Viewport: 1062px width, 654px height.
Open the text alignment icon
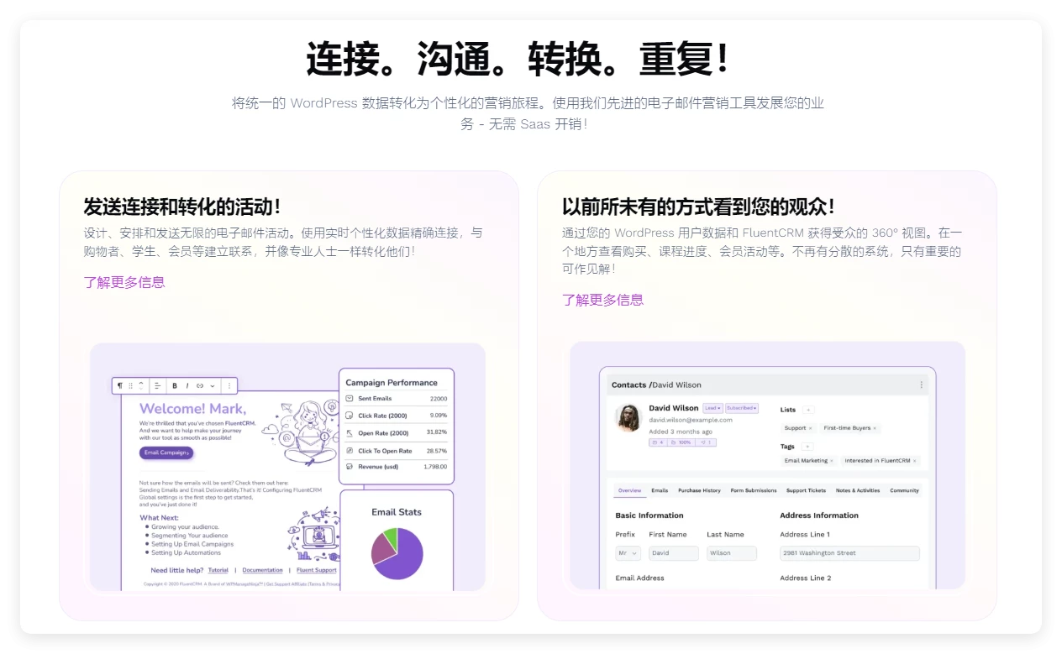pos(157,385)
